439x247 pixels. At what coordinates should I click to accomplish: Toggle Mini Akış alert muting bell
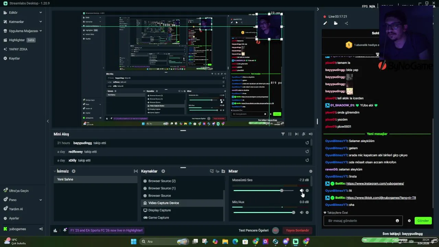click(304, 134)
